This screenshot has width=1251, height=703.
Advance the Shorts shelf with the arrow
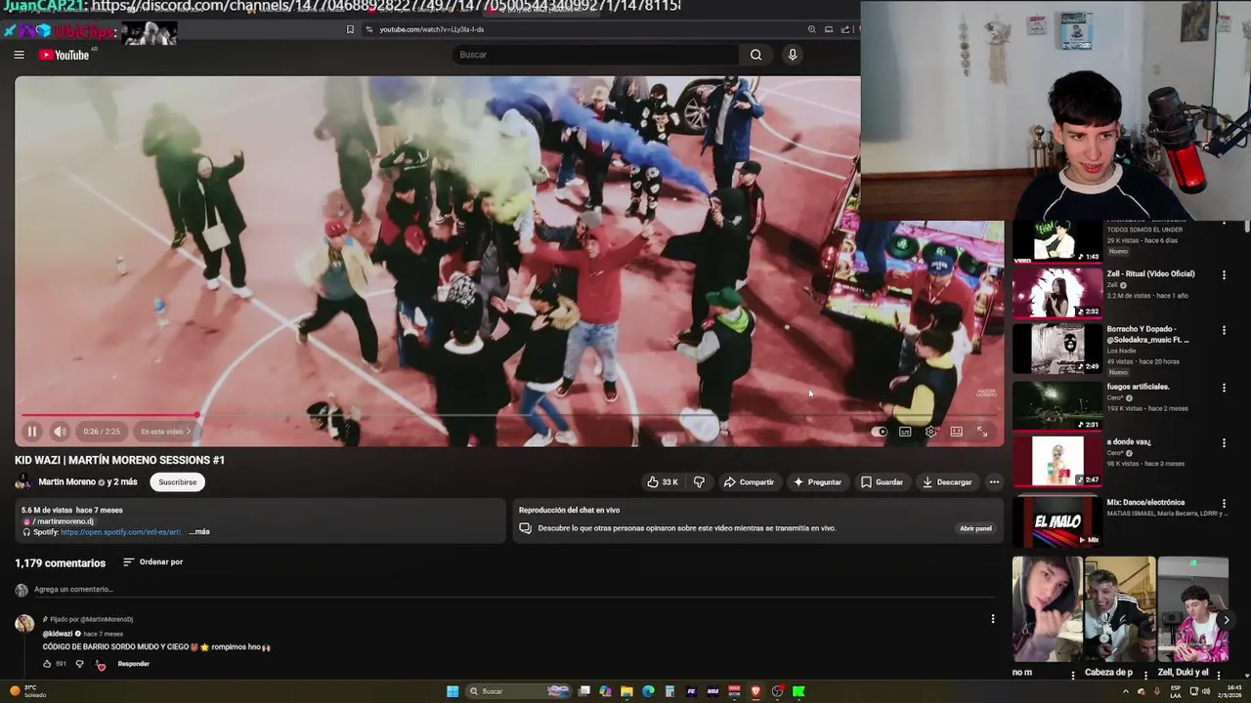(1226, 620)
